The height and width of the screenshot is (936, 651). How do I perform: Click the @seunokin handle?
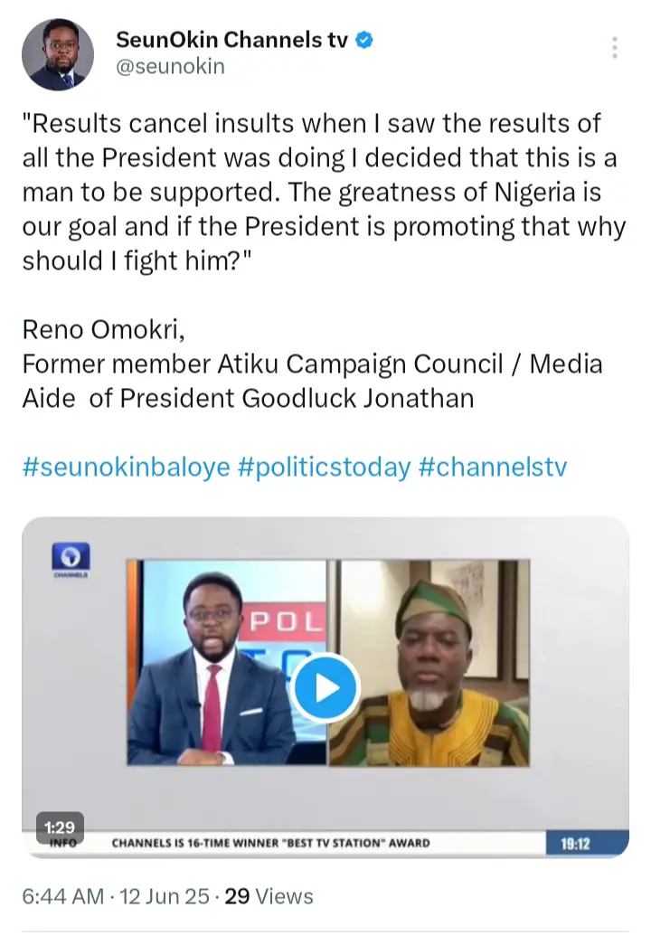coord(170,67)
